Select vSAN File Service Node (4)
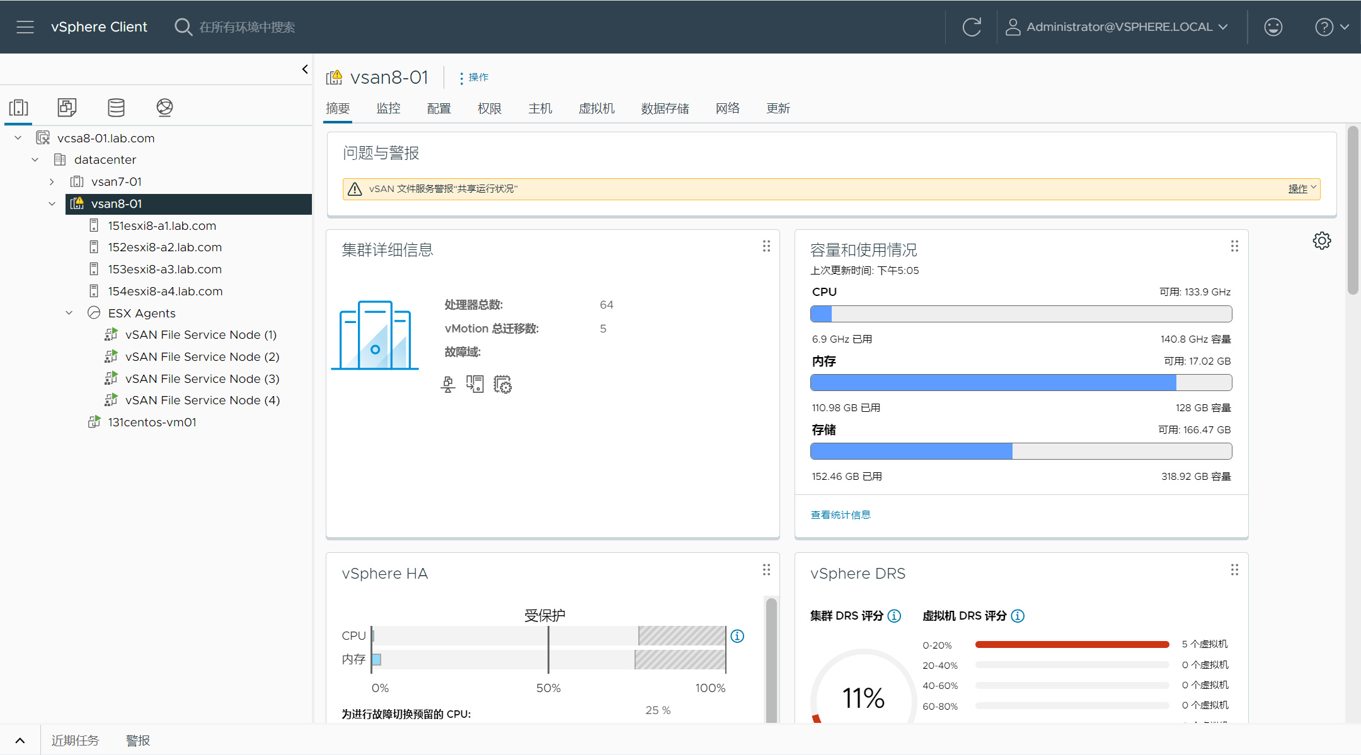Screen dimensions: 1361x755 click(x=202, y=400)
